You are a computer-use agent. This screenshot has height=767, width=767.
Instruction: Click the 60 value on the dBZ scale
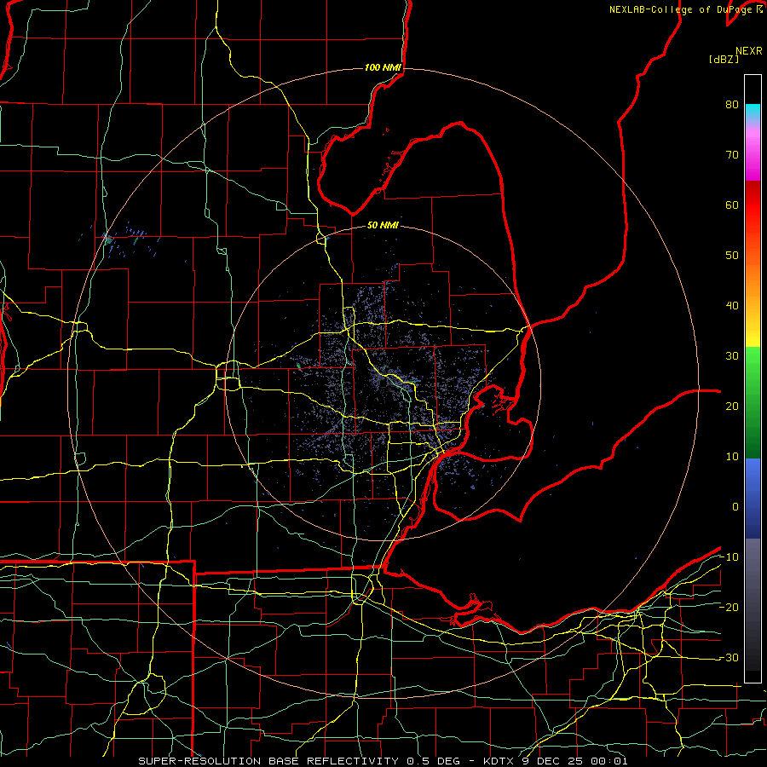[x=732, y=205]
